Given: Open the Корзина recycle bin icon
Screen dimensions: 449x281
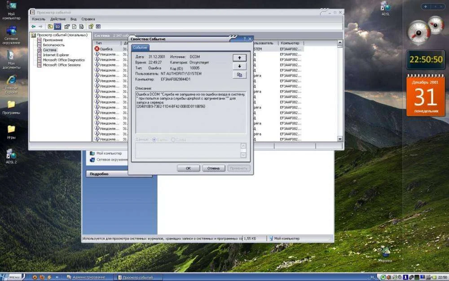Looking at the screenshot, I should click(384, 252).
